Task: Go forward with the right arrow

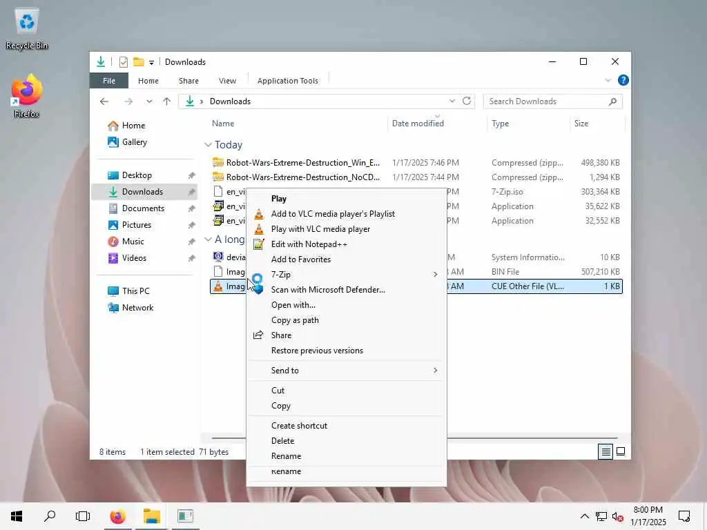Action: coord(128,101)
